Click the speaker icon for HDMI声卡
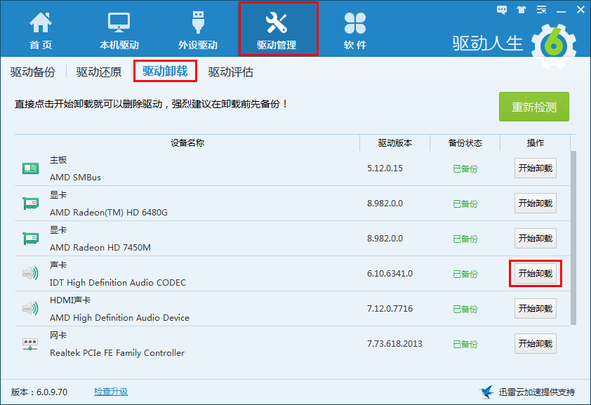This screenshot has width=591, height=405. point(30,308)
